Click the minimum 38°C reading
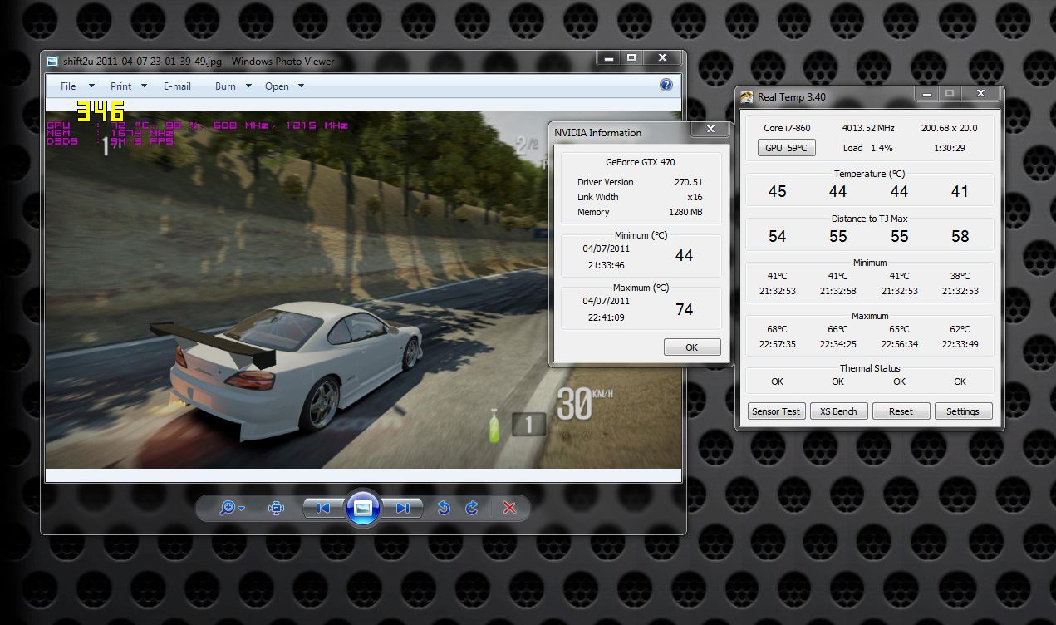The height and width of the screenshot is (625, 1056). [960, 276]
